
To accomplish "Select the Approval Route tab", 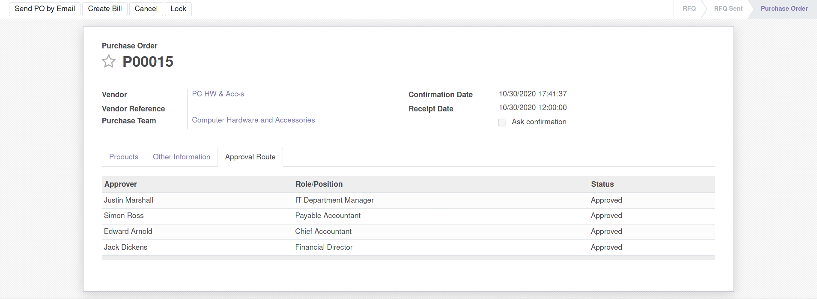I will tap(250, 157).
